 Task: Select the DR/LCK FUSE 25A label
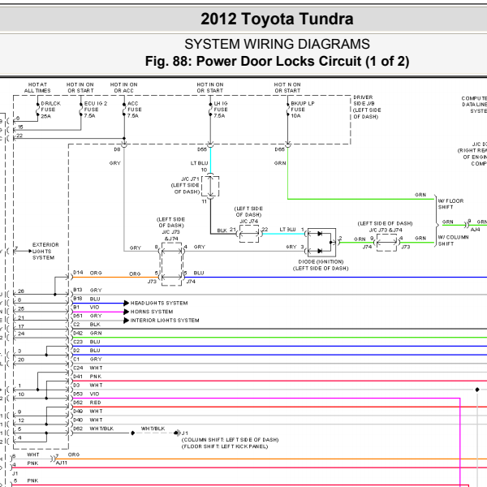click(x=50, y=110)
